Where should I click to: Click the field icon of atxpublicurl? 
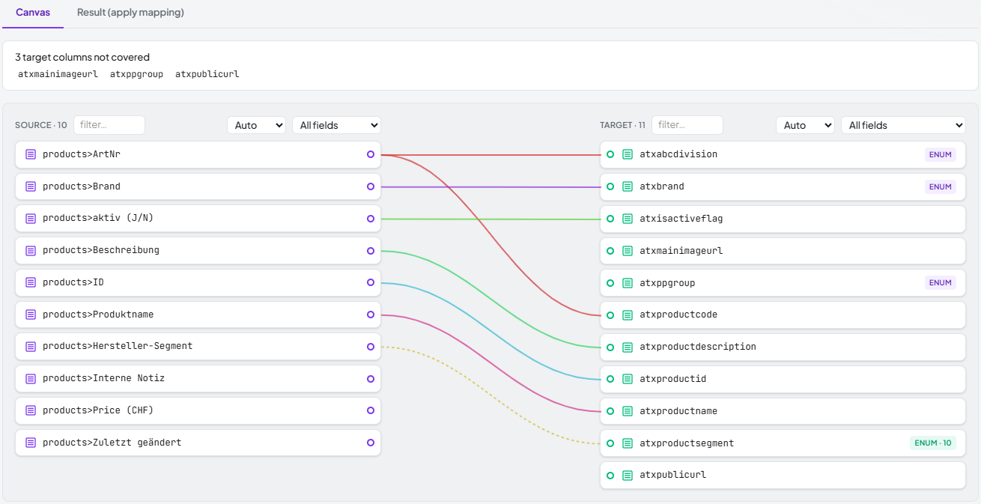coord(628,475)
